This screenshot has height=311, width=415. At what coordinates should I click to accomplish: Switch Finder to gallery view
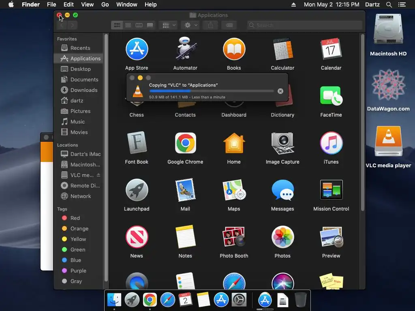coord(150,25)
